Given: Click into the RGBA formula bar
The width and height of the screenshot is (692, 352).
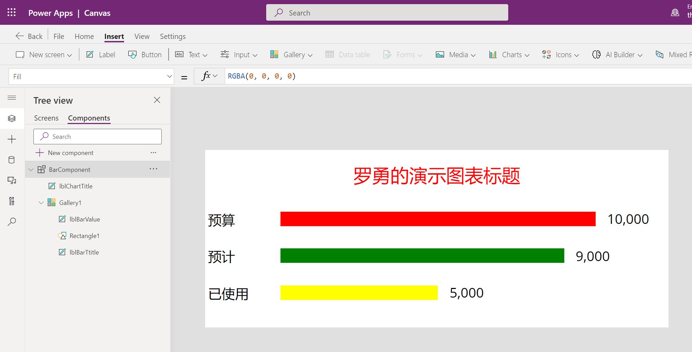Looking at the screenshot, I should coord(459,76).
